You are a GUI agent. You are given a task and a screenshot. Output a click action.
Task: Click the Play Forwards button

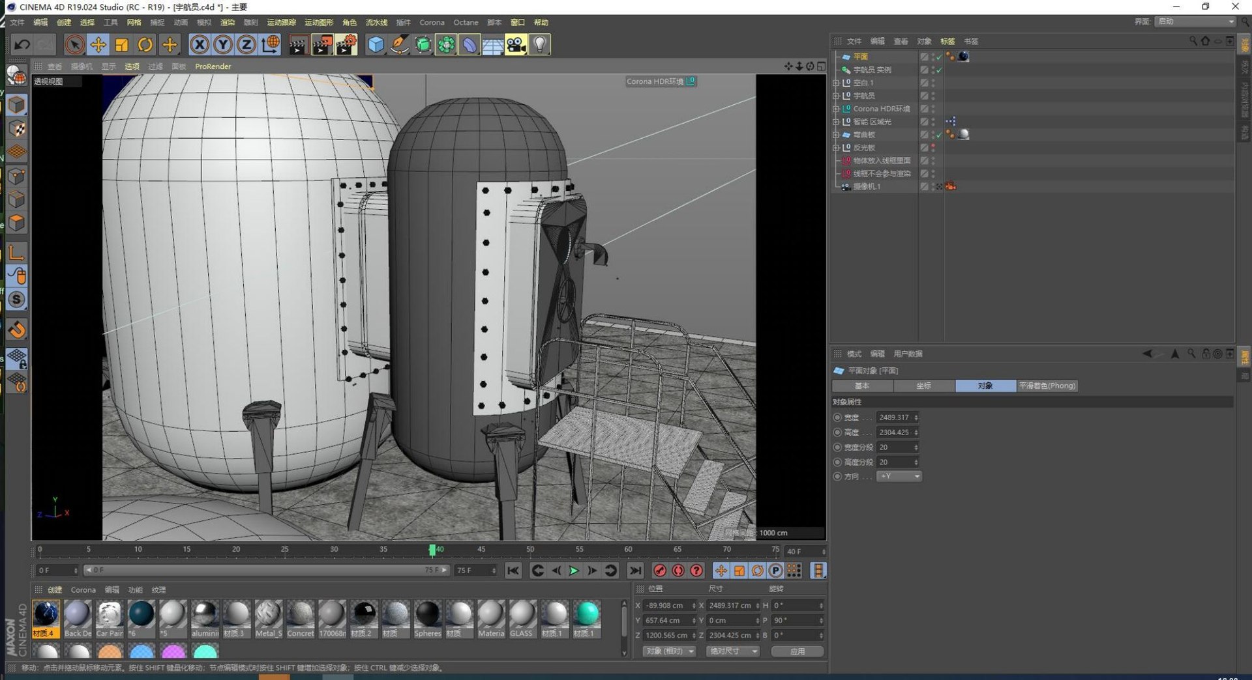pyautogui.click(x=574, y=571)
